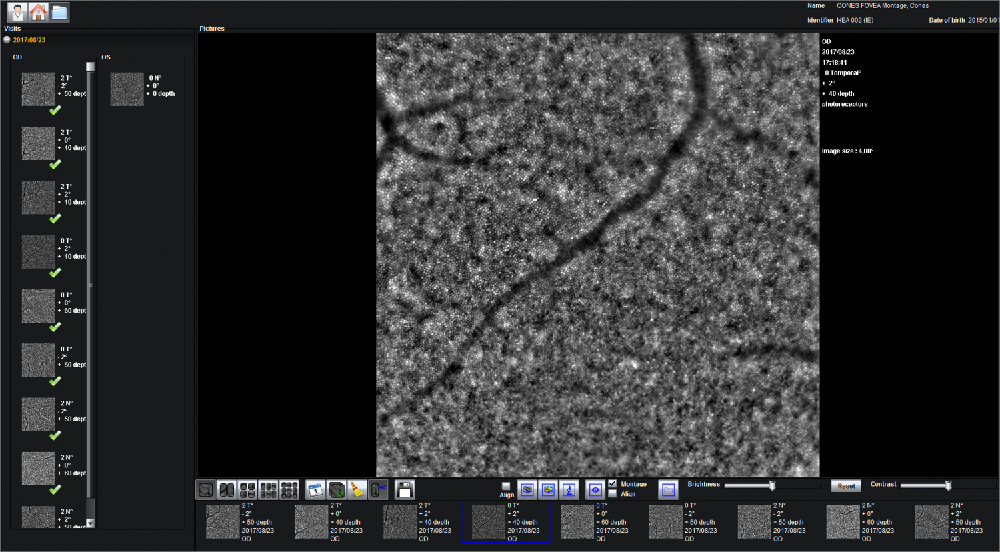Switch to the two-image comparison layout
Viewport: 1000px width, 552px height.
(x=227, y=489)
